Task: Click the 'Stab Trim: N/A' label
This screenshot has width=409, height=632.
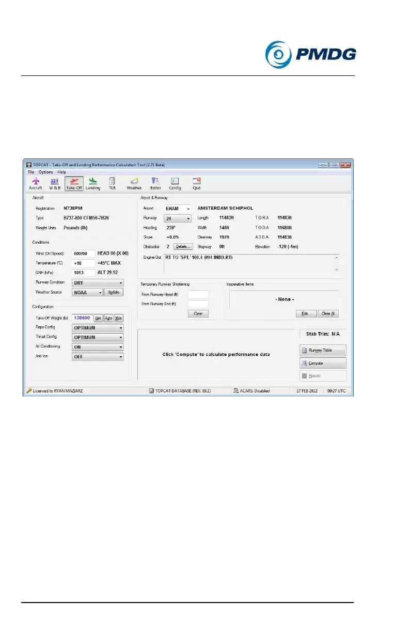Action: (323, 334)
